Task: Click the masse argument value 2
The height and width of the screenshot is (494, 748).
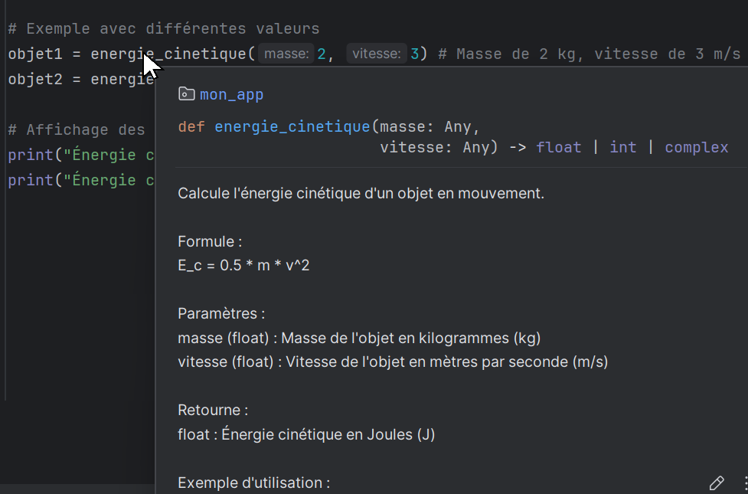Action: (x=322, y=54)
